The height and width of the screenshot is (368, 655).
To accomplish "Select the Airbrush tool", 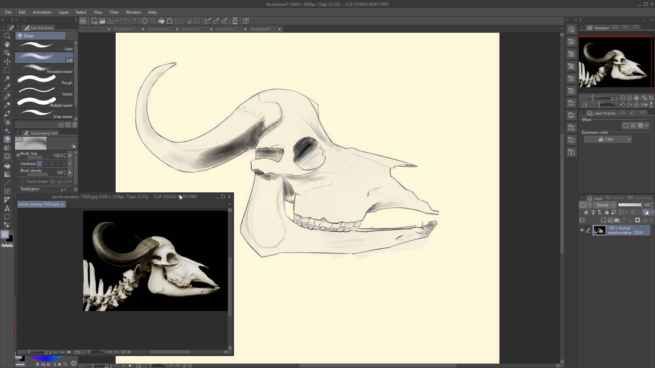I will point(7,122).
